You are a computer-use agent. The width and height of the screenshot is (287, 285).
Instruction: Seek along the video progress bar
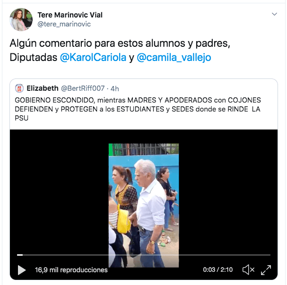[x=144, y=255]
